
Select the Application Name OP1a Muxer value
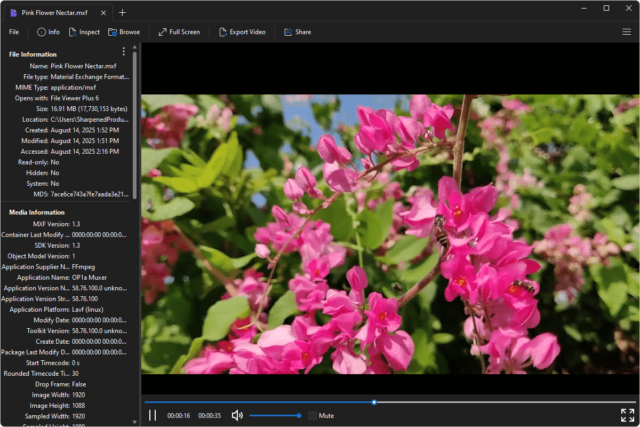point(90,278)
